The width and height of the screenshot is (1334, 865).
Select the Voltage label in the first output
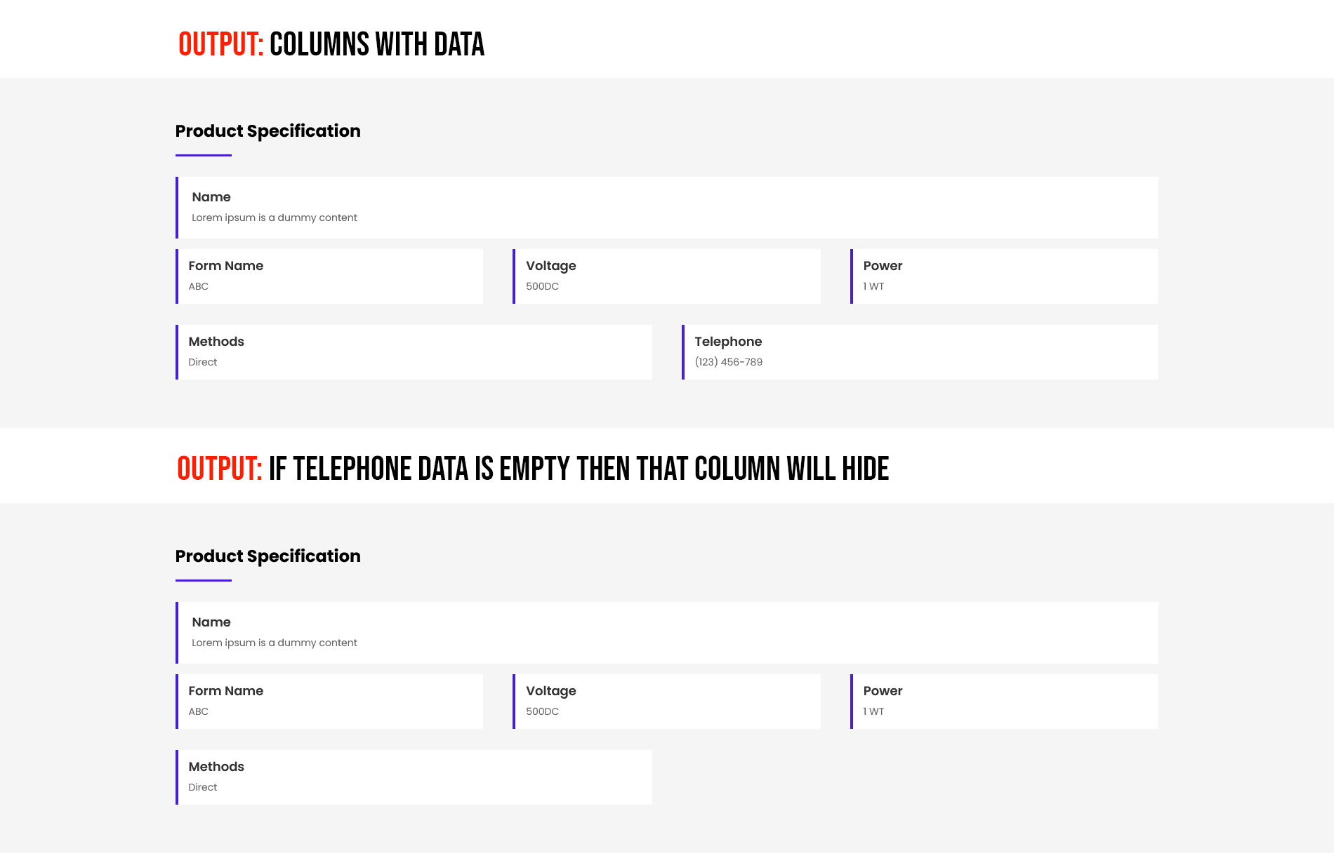(x=550, y=266)
